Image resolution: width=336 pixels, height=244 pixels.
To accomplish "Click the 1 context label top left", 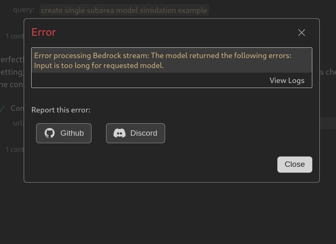I will [x=15, y=36].
